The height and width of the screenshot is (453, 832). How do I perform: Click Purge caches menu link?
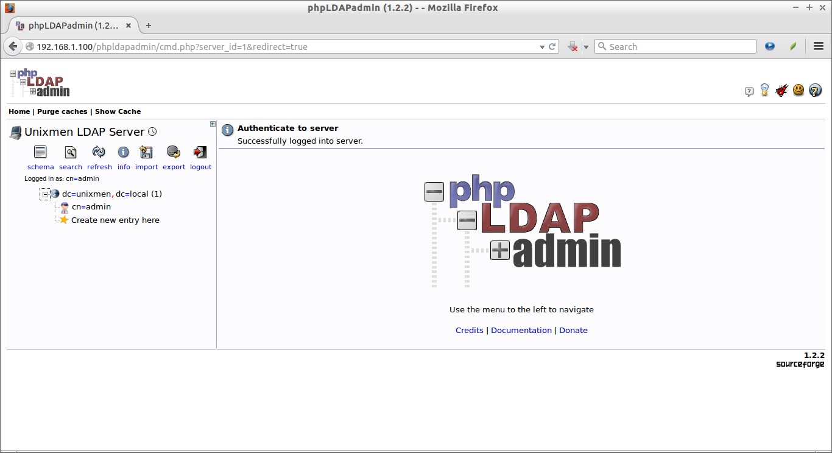(62, 111)
